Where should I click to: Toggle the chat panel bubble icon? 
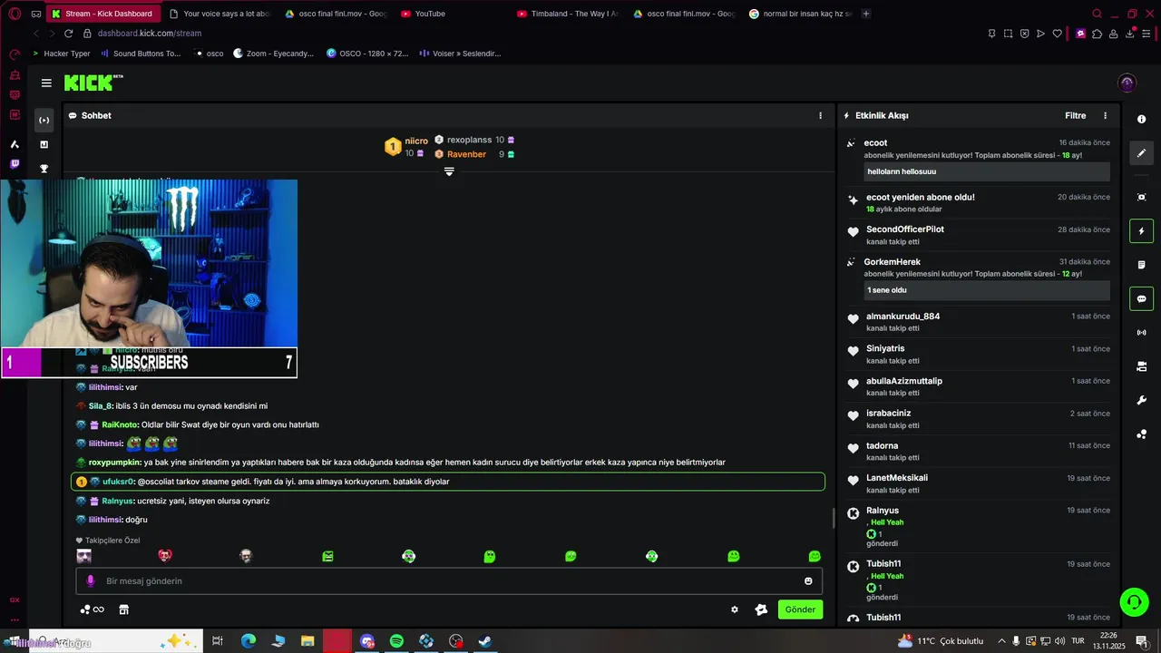point(1141,298)
